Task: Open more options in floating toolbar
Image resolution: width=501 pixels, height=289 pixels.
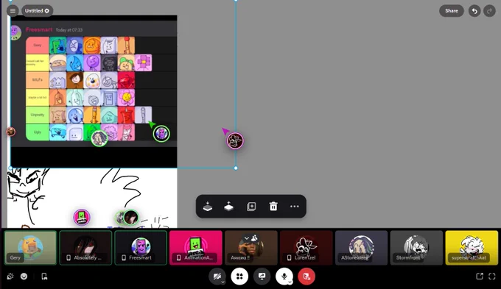Action: 295,207
